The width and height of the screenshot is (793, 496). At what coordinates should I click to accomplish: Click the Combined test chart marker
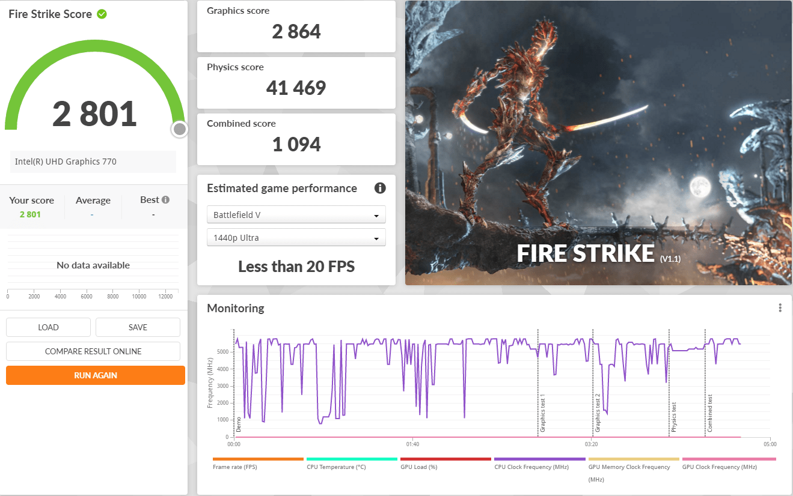710,414
